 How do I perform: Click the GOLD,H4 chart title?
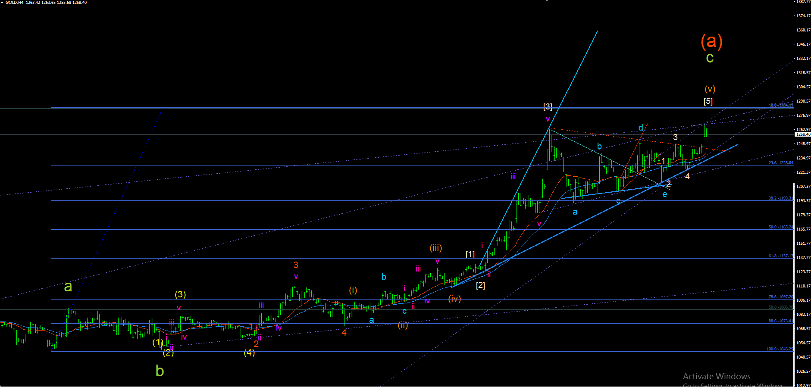14,3
